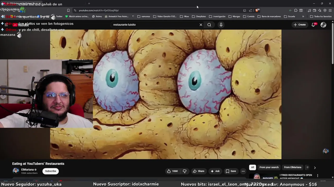Open the Animu bookmark

pos(97,16)
